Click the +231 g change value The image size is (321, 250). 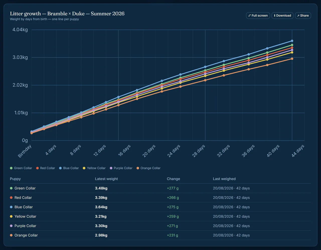(173, 235)
